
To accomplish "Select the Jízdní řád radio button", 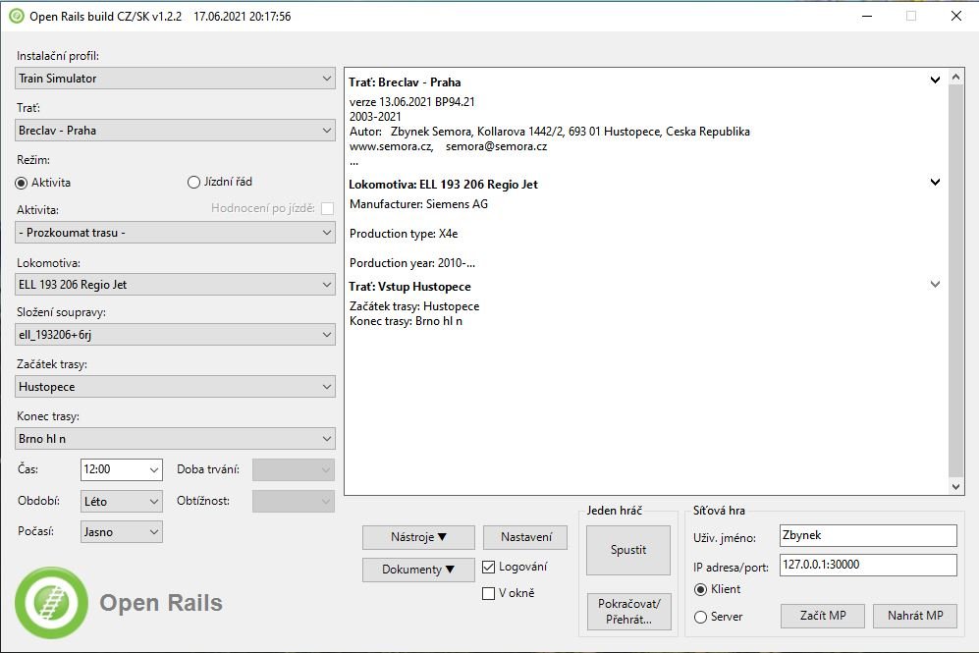I will click(193, 183).
